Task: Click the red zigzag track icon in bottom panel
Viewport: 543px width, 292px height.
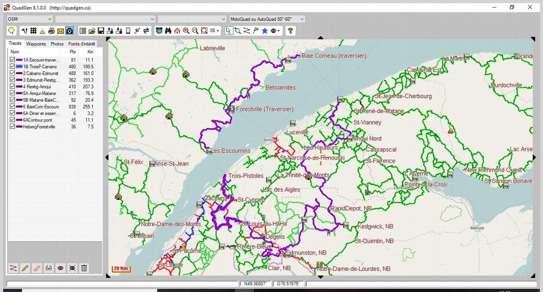Action: coord(13,268)
